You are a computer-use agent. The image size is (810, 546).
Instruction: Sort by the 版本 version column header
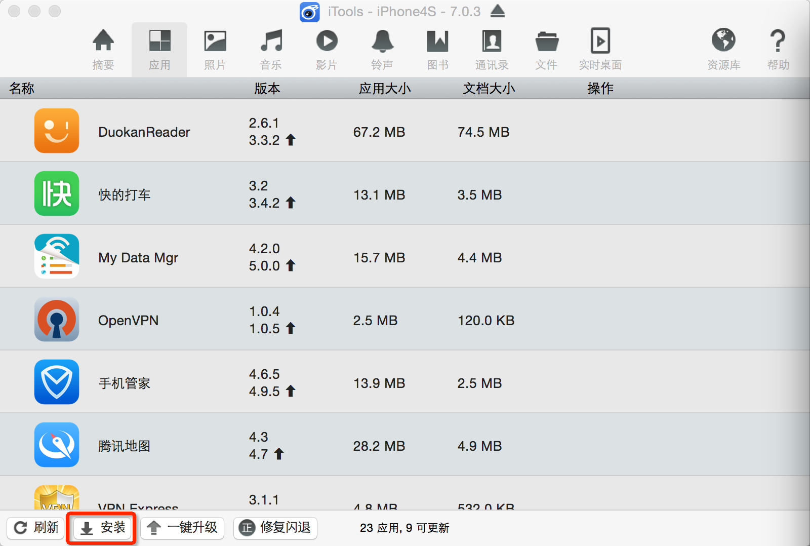point(267,88)
